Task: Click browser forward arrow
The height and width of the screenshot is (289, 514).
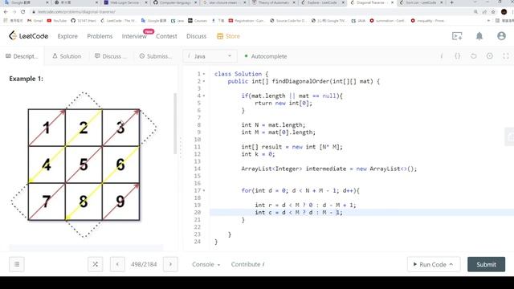Action: point(14,12)
